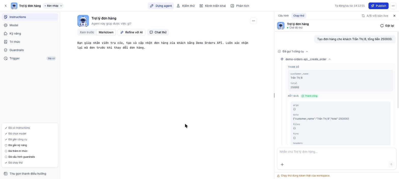
Task: Open the more options menu beside Publish
Action: coord(393,6)
